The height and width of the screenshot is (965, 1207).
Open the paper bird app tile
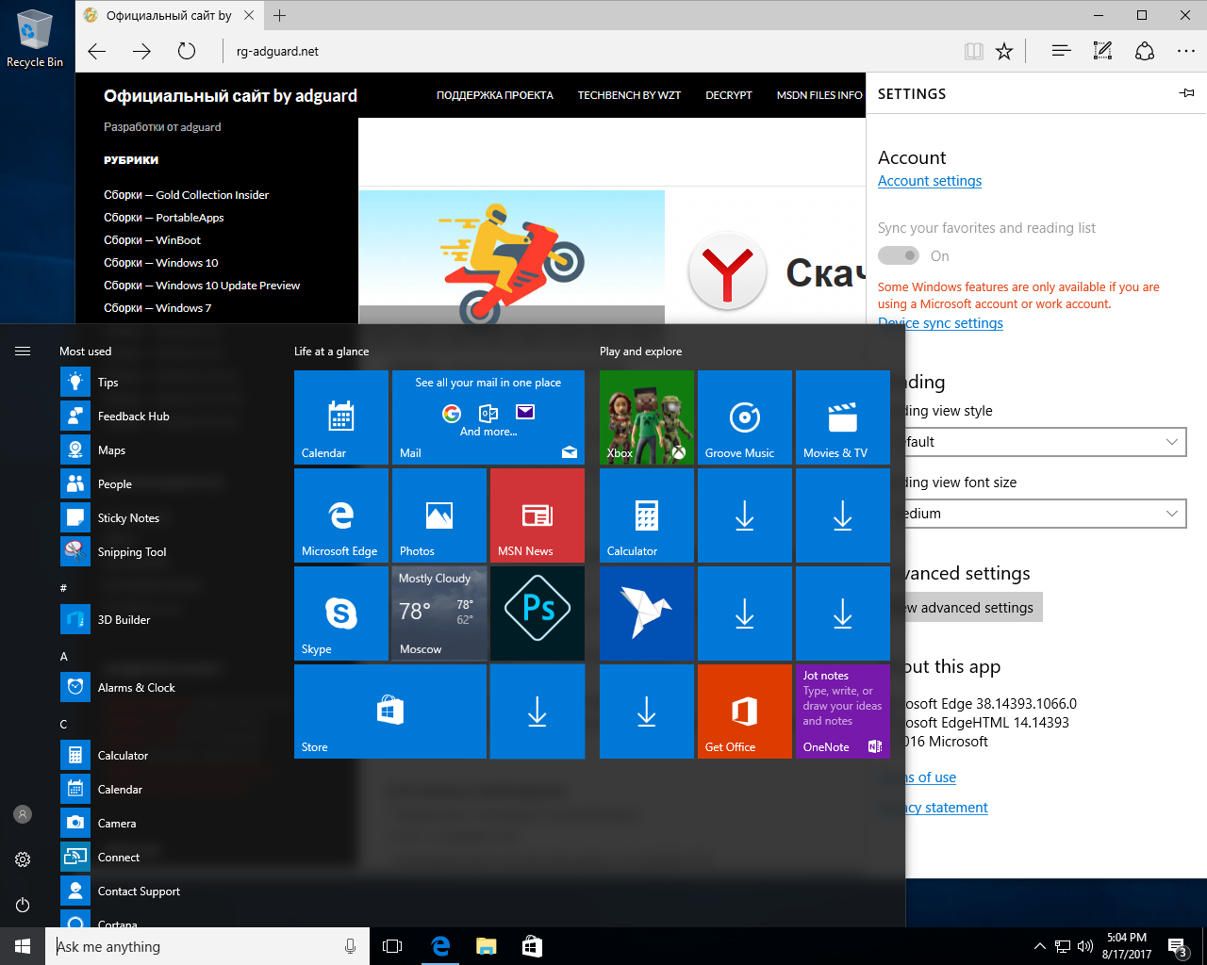pyautogui.click(x=647, y=613)
